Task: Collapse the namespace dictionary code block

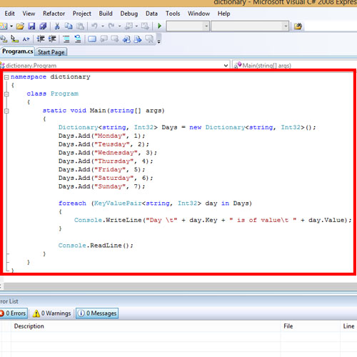Action: (6, 77)
